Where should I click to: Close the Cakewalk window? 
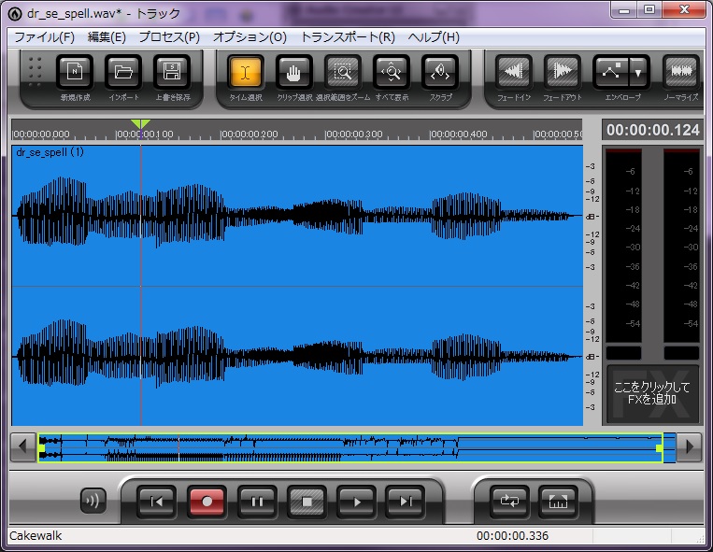click(x=684, y=10)
